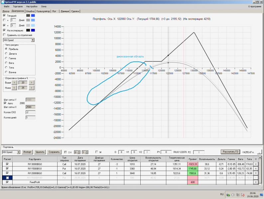Delete the RI130000BG0 row with its X icon
This screenshot has height=199, width=264.
256,164
